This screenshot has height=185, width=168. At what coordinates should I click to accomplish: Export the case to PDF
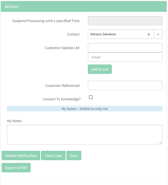[16, 168]
